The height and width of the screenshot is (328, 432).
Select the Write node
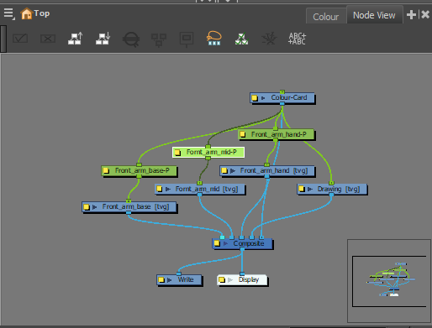(x=179, y=280)
